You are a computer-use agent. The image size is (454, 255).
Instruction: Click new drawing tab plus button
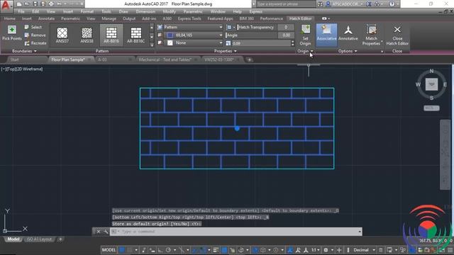click(249, 59)
